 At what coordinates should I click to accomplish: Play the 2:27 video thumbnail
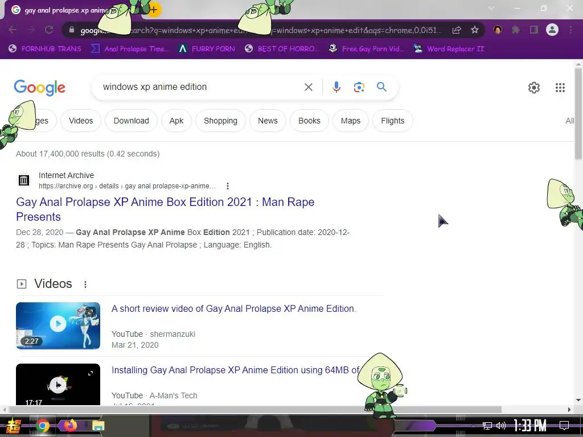[x=58, y=325]
